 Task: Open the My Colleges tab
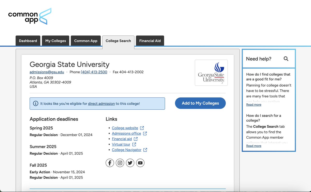(55, 41)
